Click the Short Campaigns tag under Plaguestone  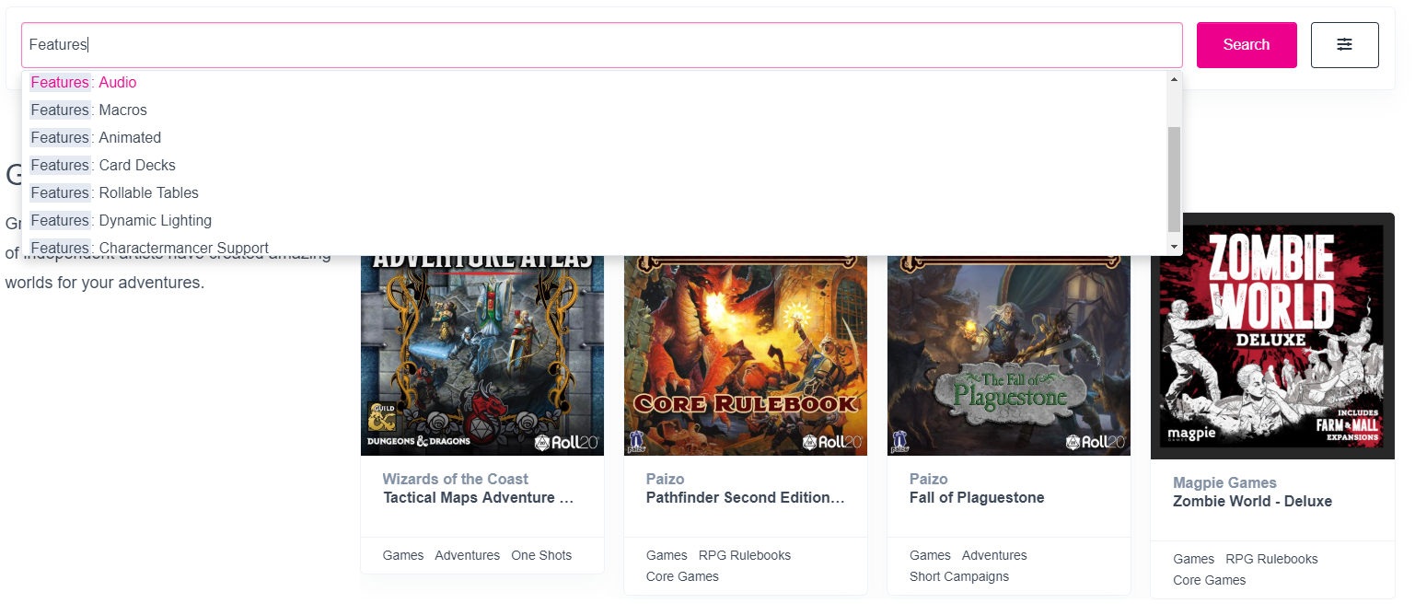[x=958, y=576]
